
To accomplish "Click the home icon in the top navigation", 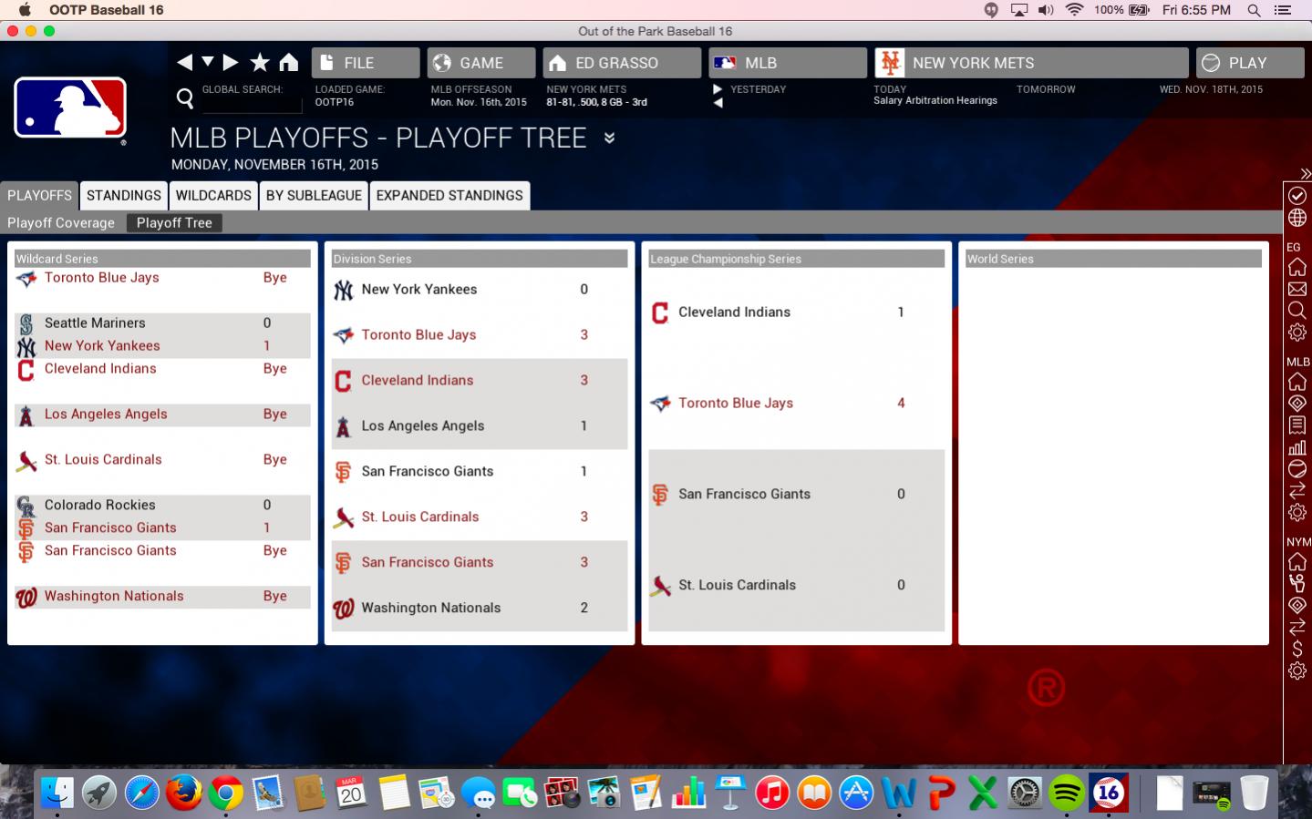I will click(x=289, y=62).
